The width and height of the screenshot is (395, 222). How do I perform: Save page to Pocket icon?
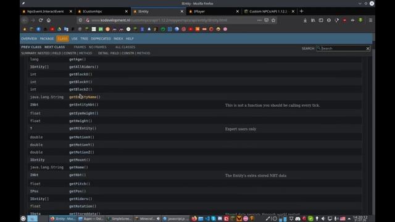(x=266, y=20)
